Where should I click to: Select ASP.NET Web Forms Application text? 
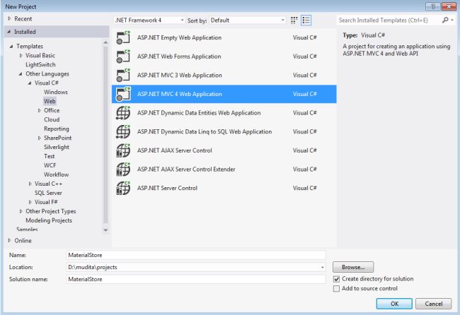pos(179,57)
